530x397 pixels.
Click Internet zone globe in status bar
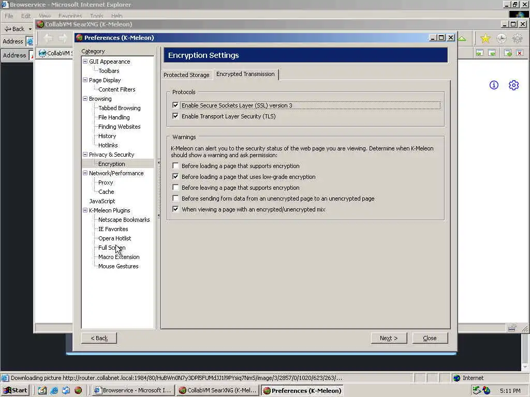click(457, 378)
